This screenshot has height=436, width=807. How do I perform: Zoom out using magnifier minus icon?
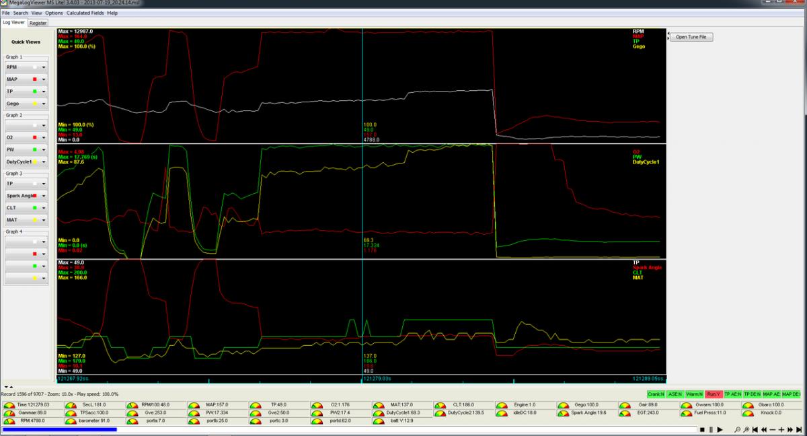[x=738, y=429]
